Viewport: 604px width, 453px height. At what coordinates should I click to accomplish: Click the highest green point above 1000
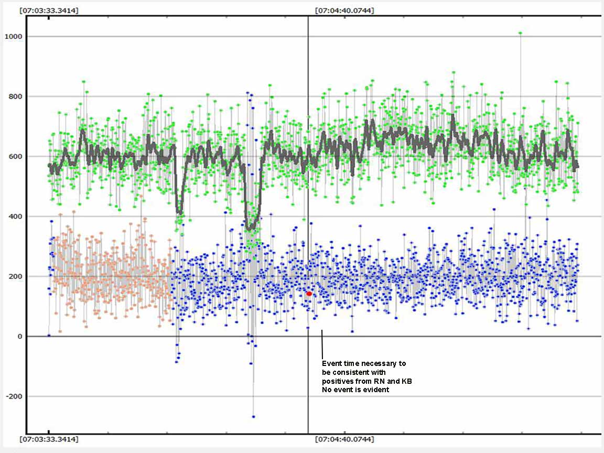pos(520,33)
